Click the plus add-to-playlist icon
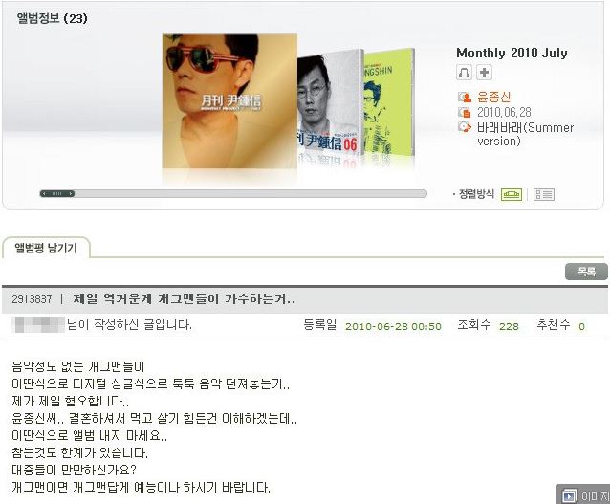The height and width of the screenshot is (504, 610). point(484,73)
